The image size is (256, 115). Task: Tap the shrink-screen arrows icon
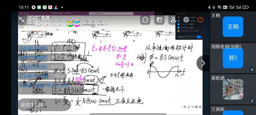22,19
